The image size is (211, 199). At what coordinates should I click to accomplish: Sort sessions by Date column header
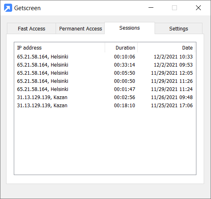[x=166, y=48]
